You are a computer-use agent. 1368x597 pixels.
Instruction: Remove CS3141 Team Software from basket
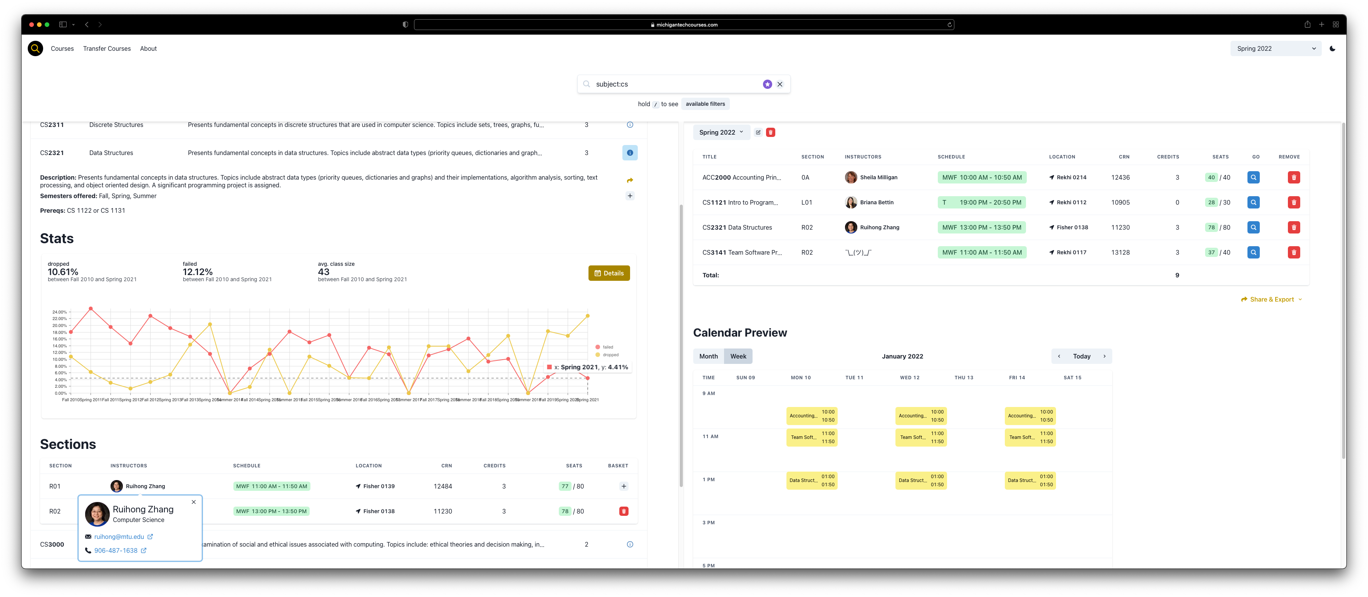coord(1294,252)
